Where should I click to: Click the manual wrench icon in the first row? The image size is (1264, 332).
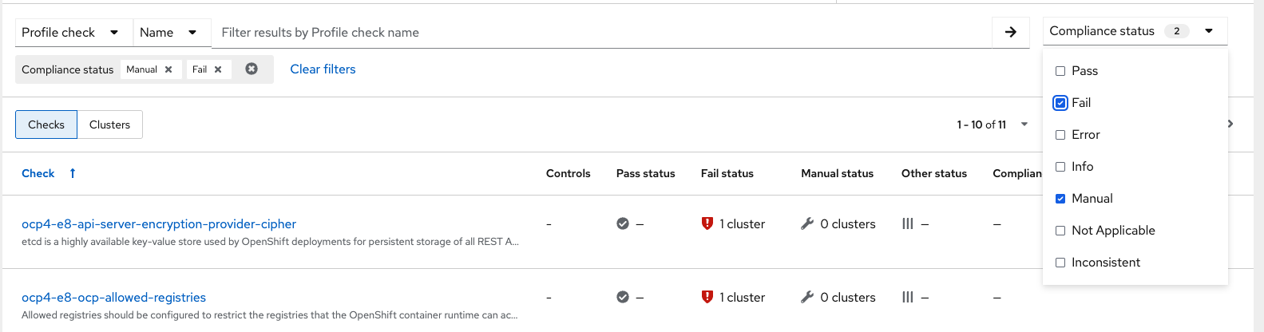pyautogui.click(x=807, y=223)
